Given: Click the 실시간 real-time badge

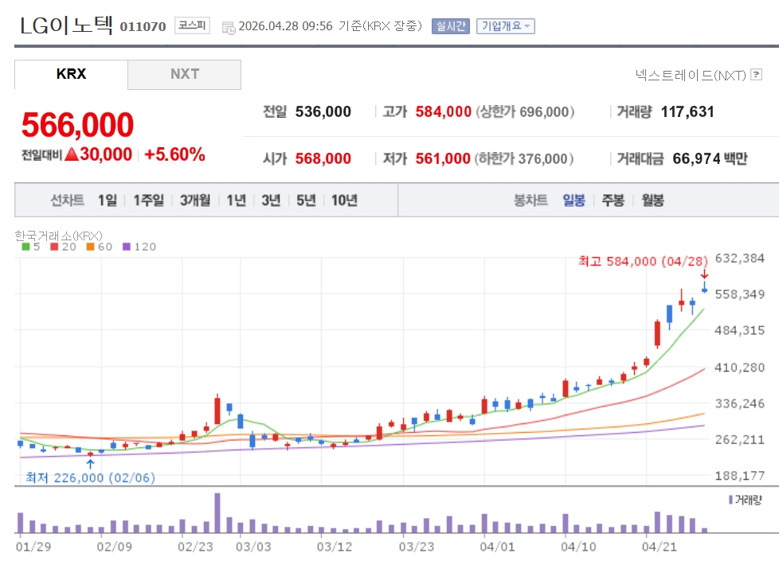Looking at the screenshot, I should coord(451,26).
